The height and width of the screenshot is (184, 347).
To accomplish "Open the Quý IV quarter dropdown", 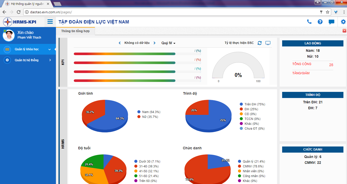I will point(169,43).
